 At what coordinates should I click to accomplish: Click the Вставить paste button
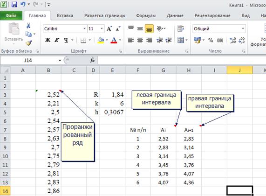tap(14, 33)
